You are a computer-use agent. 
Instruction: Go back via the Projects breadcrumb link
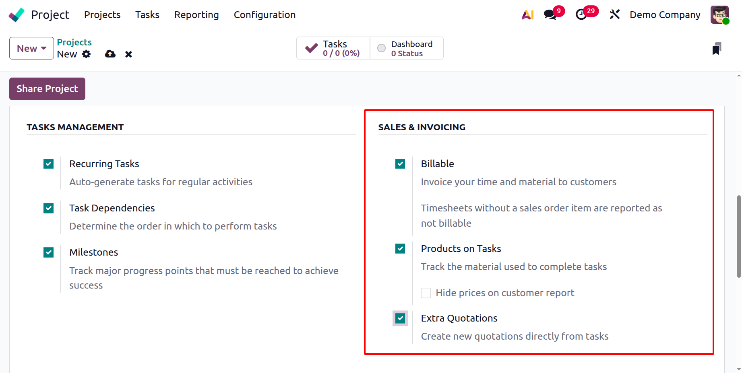click(x=74, y=42)
